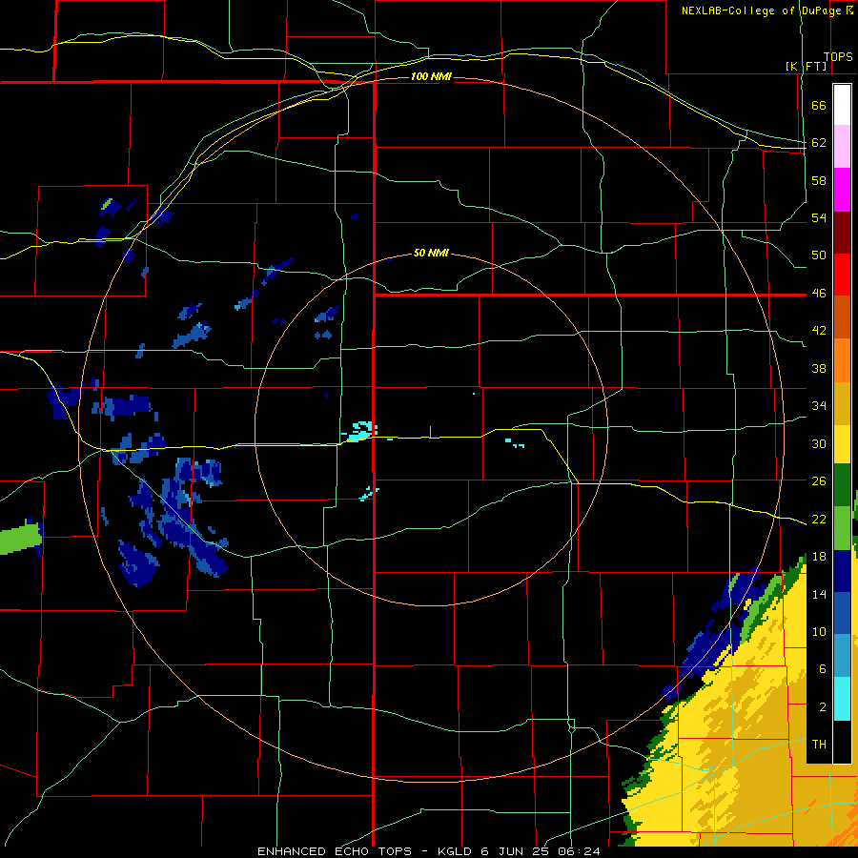Click the yellow legend swatch
Screen dimensions: 858x858
[842, 444]
